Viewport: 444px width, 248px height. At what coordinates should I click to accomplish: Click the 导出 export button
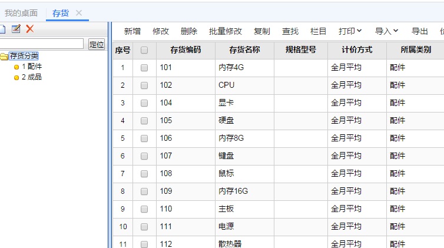420,31
